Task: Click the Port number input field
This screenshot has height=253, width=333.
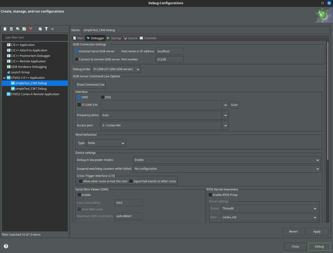Action: (x=169, y=60)
